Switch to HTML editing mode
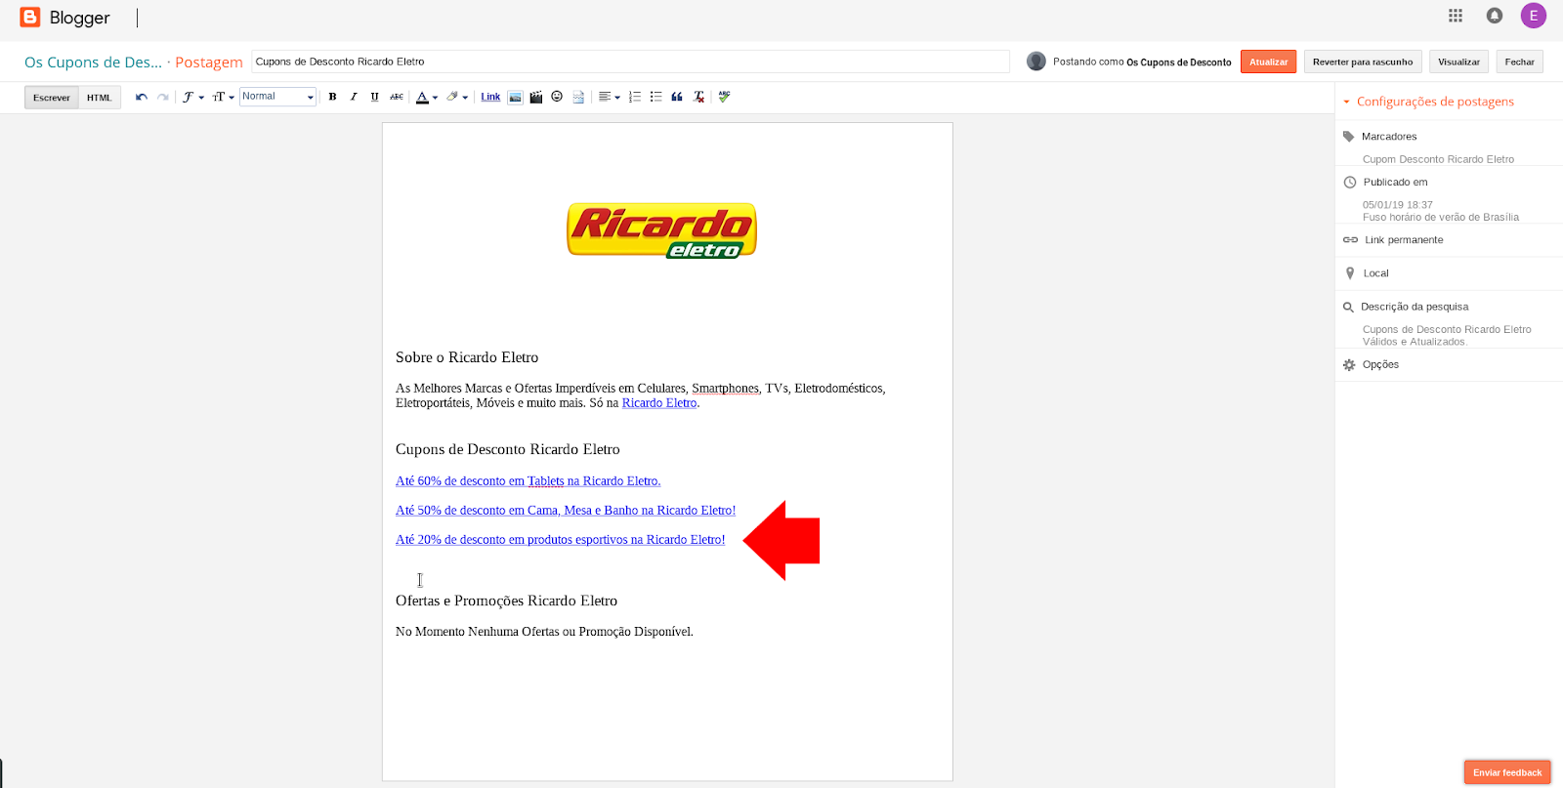 100,98
